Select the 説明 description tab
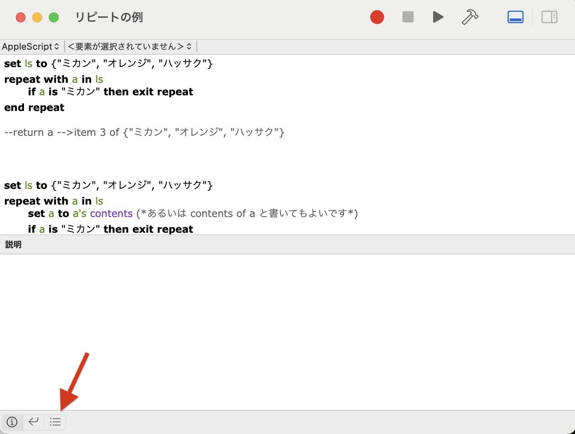This screenshot has width=575, height=434. (x=13, y=245)
